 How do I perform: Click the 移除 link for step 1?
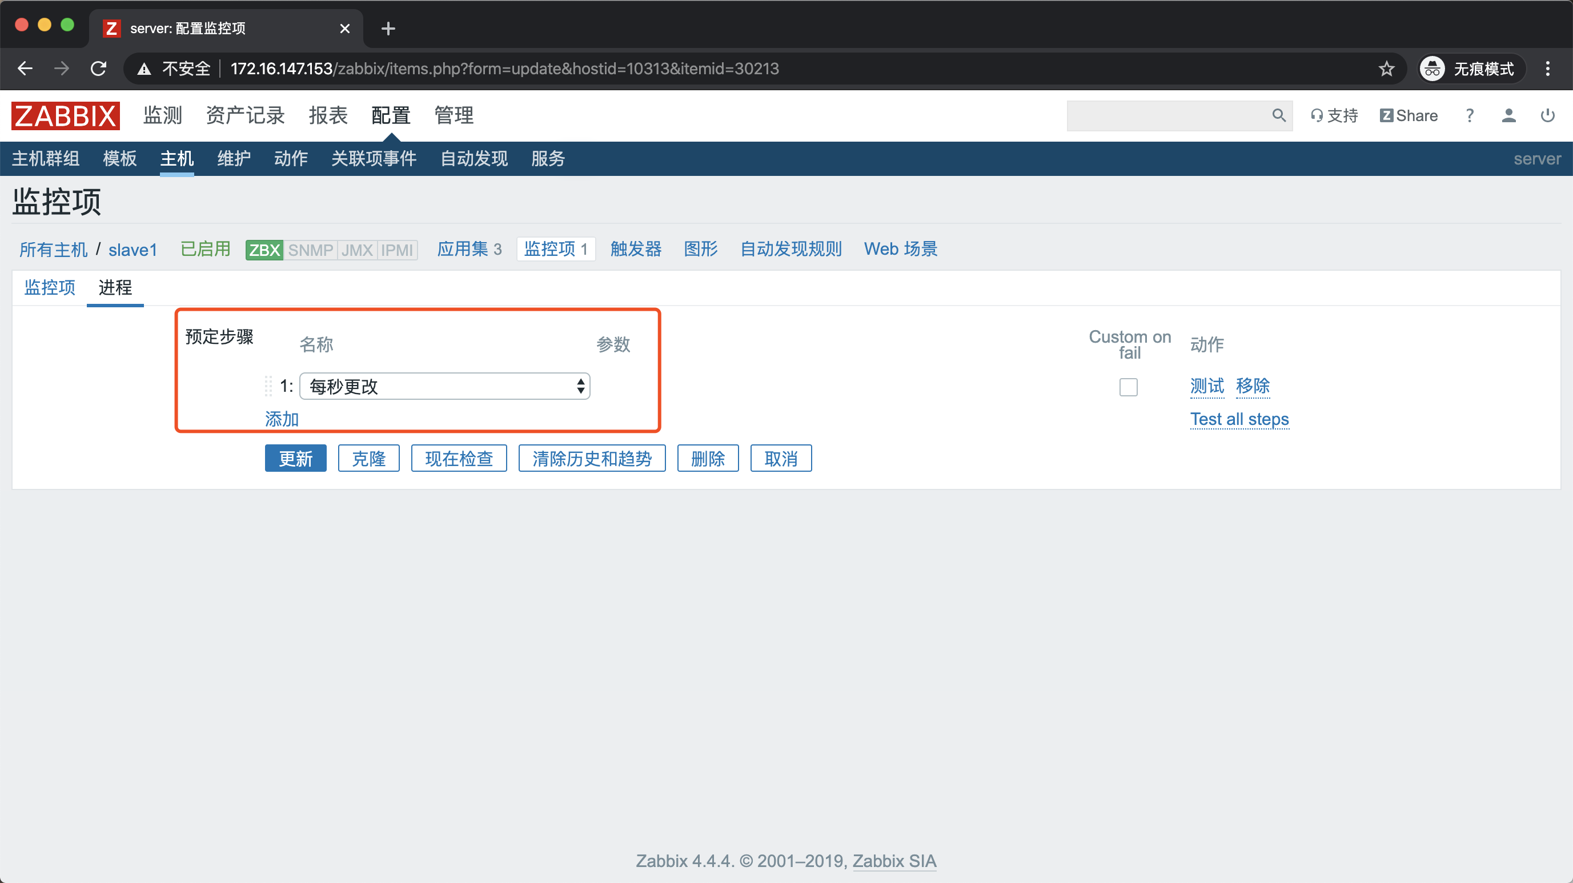coord(1253,386)
